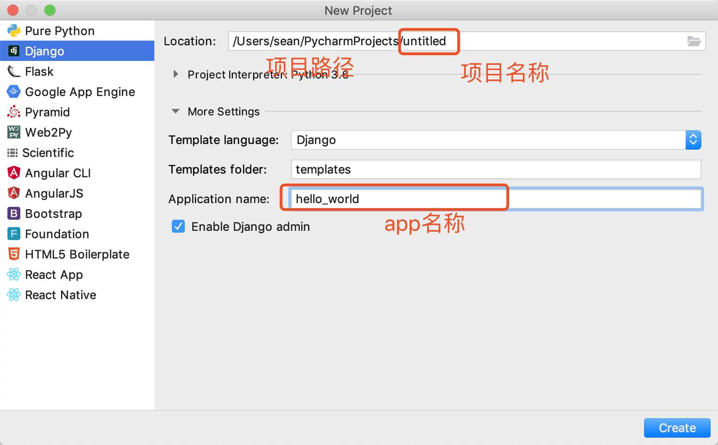Image resolution: width=718 pixels, height=445 pixels.
Task: Browse for location with folder icon
Action: (x=694, y=41)
